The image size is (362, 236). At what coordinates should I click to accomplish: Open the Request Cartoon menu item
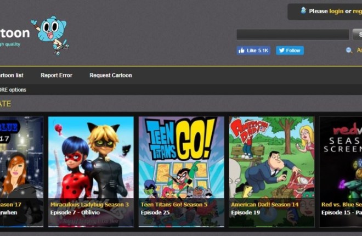[x=111, y=75]
